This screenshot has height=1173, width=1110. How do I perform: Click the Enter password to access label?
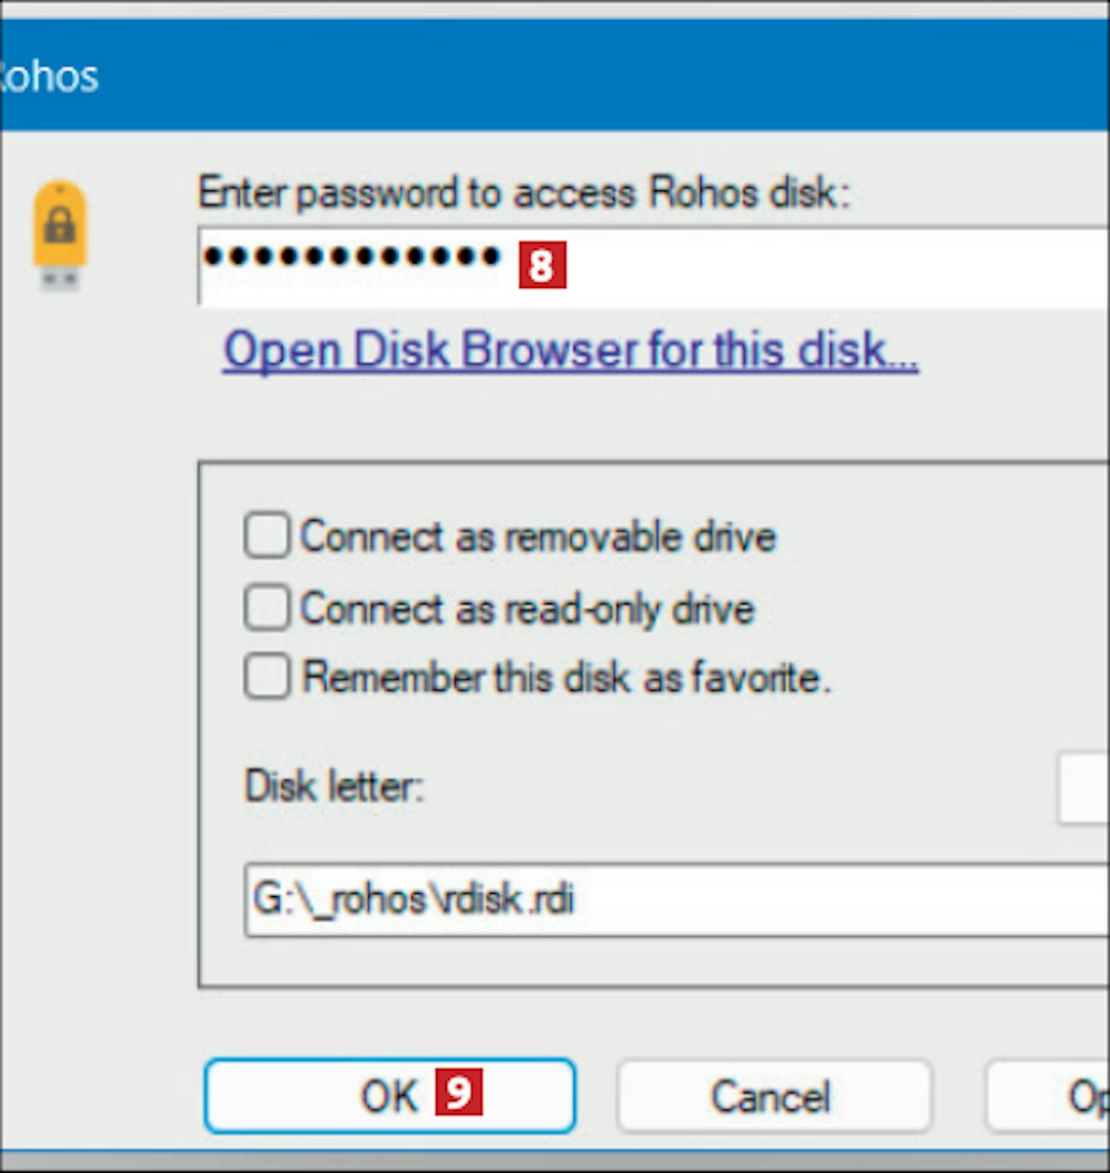525,193
